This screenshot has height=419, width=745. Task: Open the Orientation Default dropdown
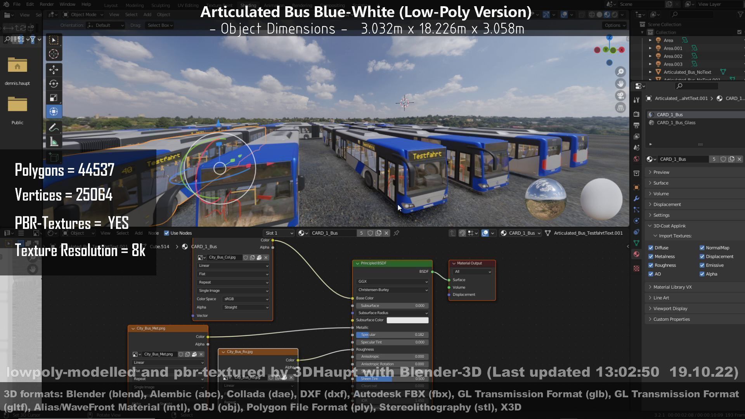pyautogui.click(x=106, y=25)
